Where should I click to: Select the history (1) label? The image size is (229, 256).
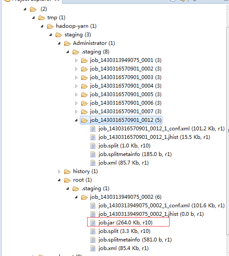(85, 171)
